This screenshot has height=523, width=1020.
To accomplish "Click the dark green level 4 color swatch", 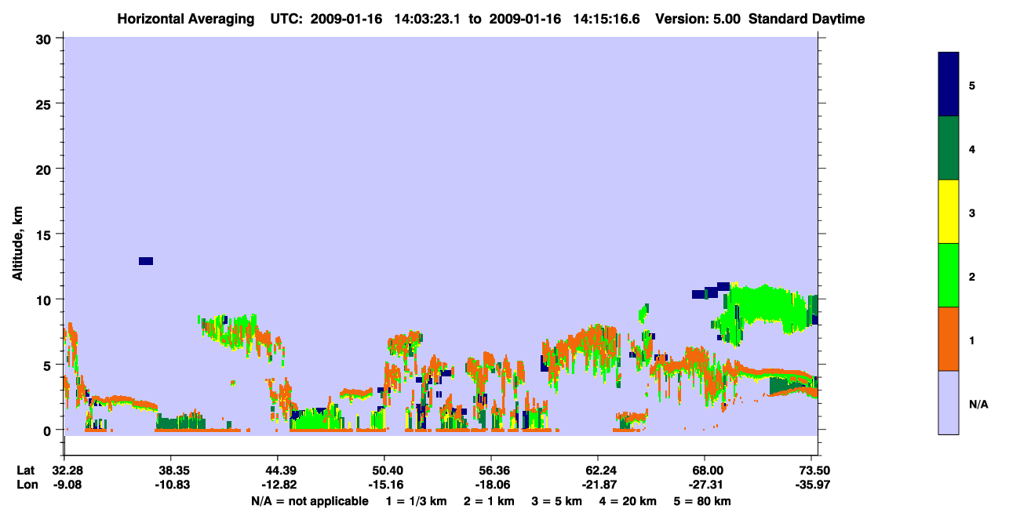I will (949, 148).
